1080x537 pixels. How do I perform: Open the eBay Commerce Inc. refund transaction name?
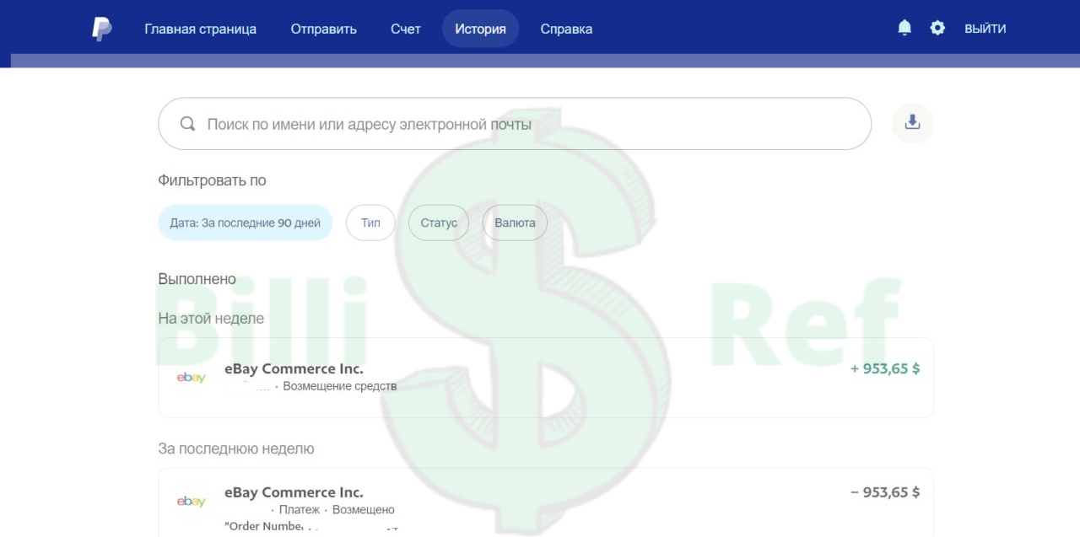point(294,368)
